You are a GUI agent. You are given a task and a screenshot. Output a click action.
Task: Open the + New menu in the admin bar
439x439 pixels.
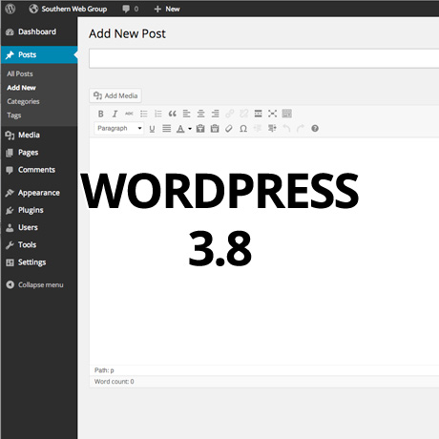(167, 9)
